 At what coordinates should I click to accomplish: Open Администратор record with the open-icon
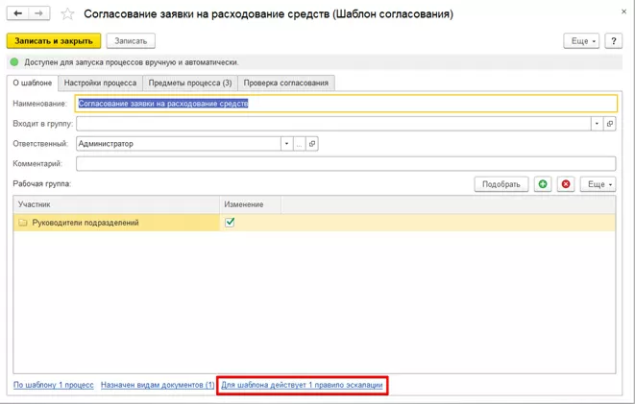(312, 144)
